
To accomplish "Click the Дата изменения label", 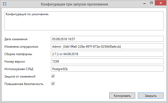I will coord(16,39).
